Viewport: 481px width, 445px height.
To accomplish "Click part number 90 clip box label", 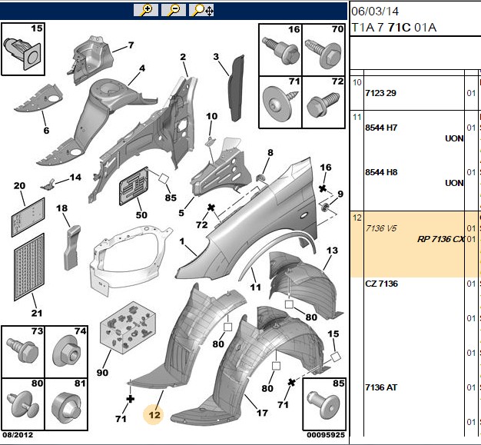I will [x=102, y=373].
